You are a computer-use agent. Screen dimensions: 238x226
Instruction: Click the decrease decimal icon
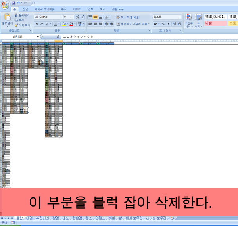(179, 24)
